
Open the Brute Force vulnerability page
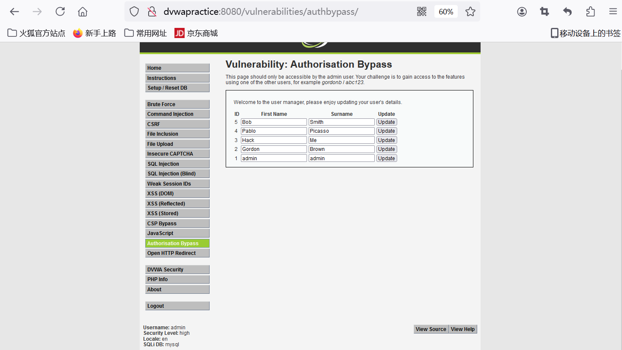[x=177, y=104]
